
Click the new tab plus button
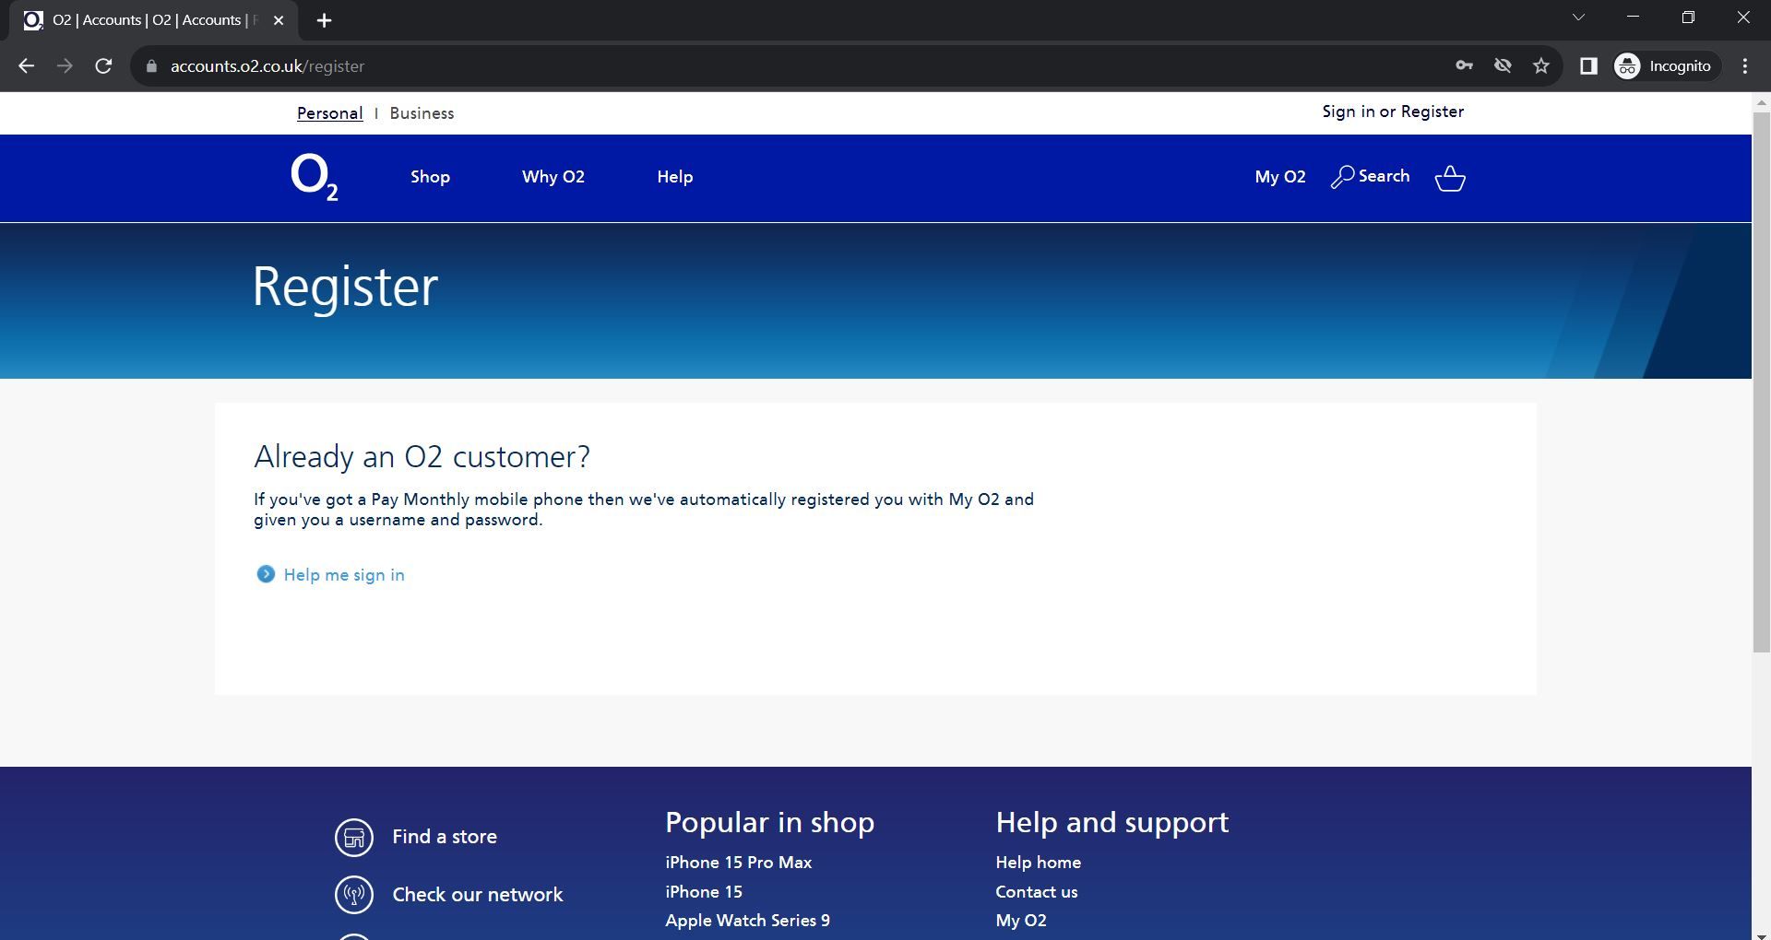tap(324, 19)
